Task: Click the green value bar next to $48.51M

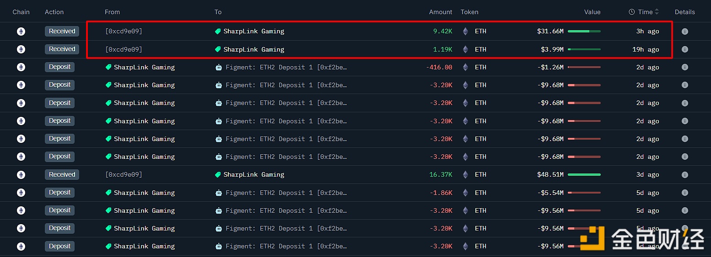Action: pyautogui.click(x=584, y=174)
